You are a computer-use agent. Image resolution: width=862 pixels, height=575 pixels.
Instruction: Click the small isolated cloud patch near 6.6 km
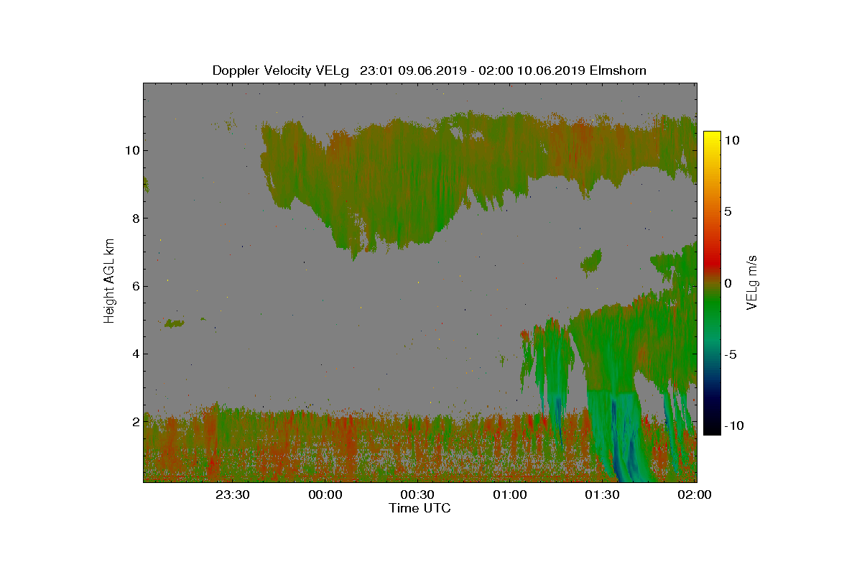pyautogui.click(x=592, y=263)
